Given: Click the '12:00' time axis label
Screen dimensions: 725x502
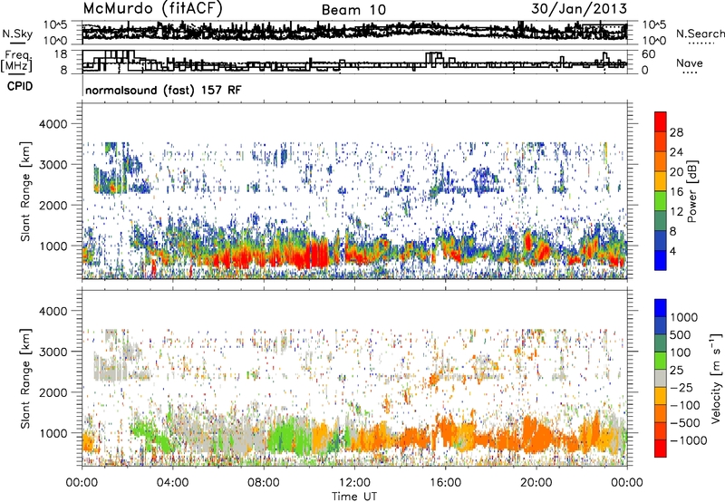Looking at the screenshot, I should 354,483.
